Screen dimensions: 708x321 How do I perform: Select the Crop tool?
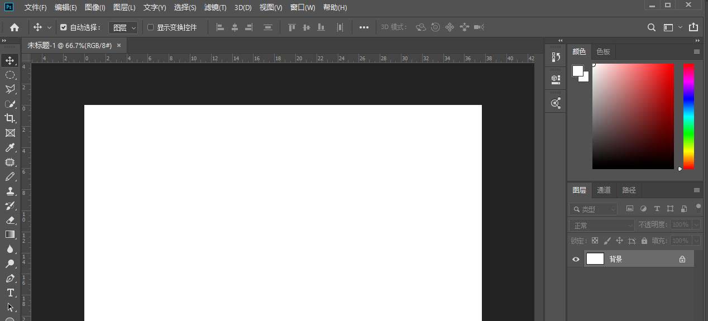(10, 118)
